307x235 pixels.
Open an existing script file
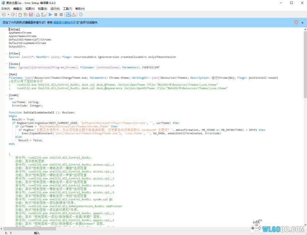pos(25,15)
